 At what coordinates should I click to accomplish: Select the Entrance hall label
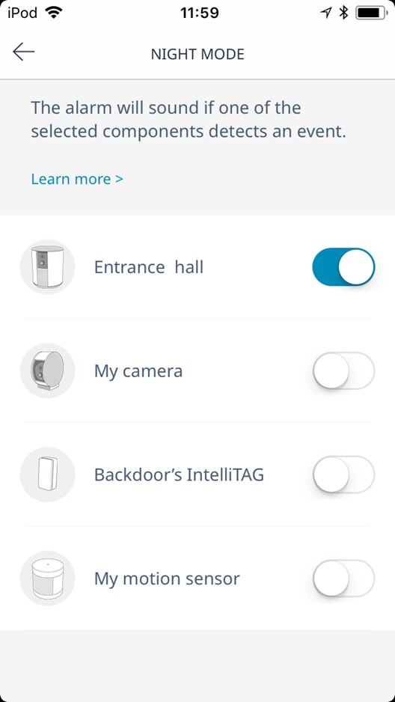click(149, 267)
